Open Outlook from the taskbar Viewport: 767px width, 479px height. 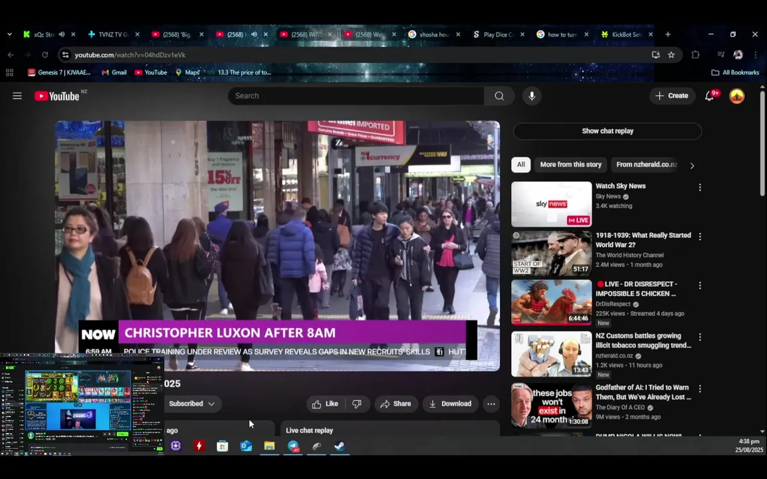pos(246,446)
